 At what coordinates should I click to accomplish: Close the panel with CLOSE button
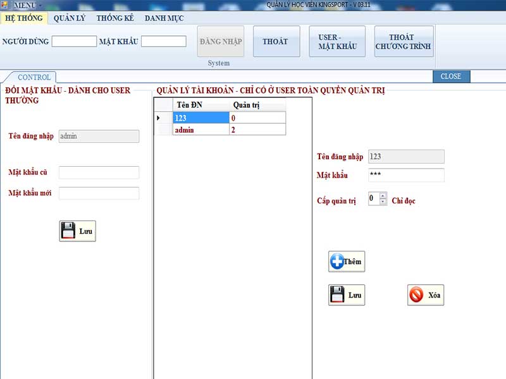pos(451,76)
